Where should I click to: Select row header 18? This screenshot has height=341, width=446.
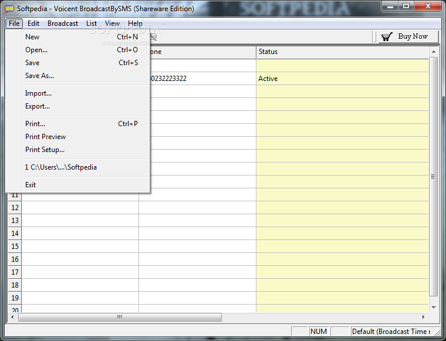click(x=15, y=285)
